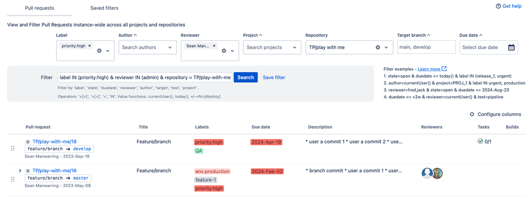Click the second reviewer photo avatar
532x198 pixels.
coord(437,174)
